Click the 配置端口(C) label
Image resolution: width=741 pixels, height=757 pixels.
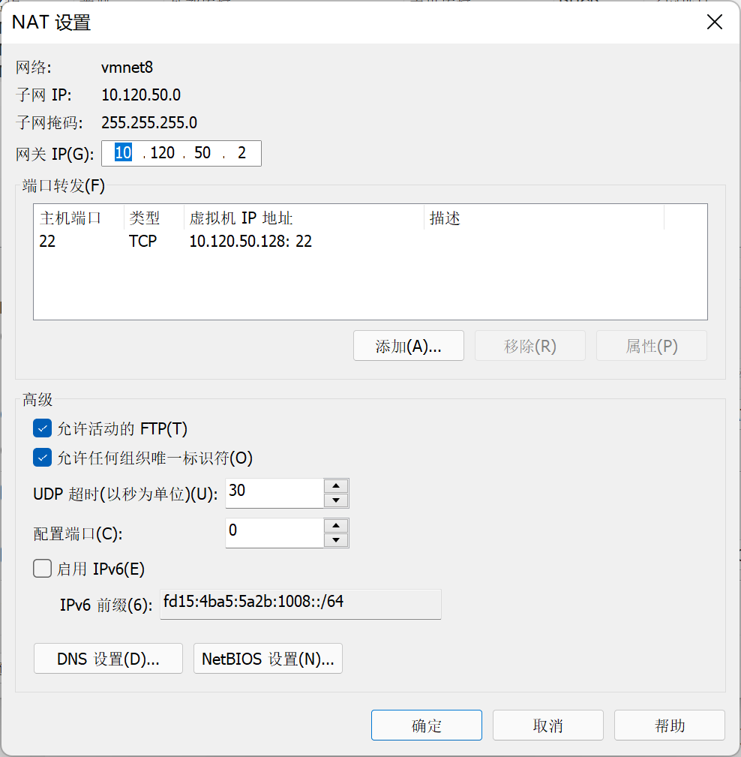click(x=78, y=534)
